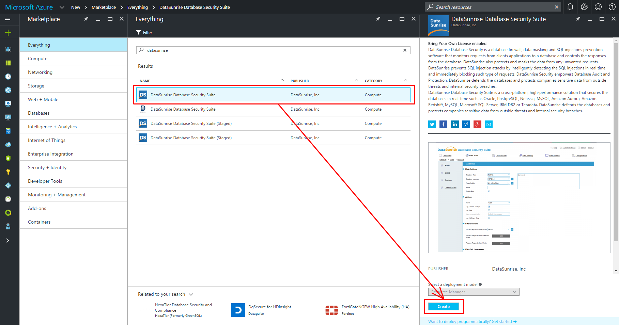
Task: Click the feedback smiley icon
Action: coord(598,7)
